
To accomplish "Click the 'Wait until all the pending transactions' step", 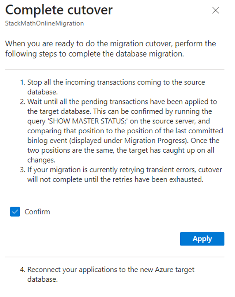I will (125, 131).
